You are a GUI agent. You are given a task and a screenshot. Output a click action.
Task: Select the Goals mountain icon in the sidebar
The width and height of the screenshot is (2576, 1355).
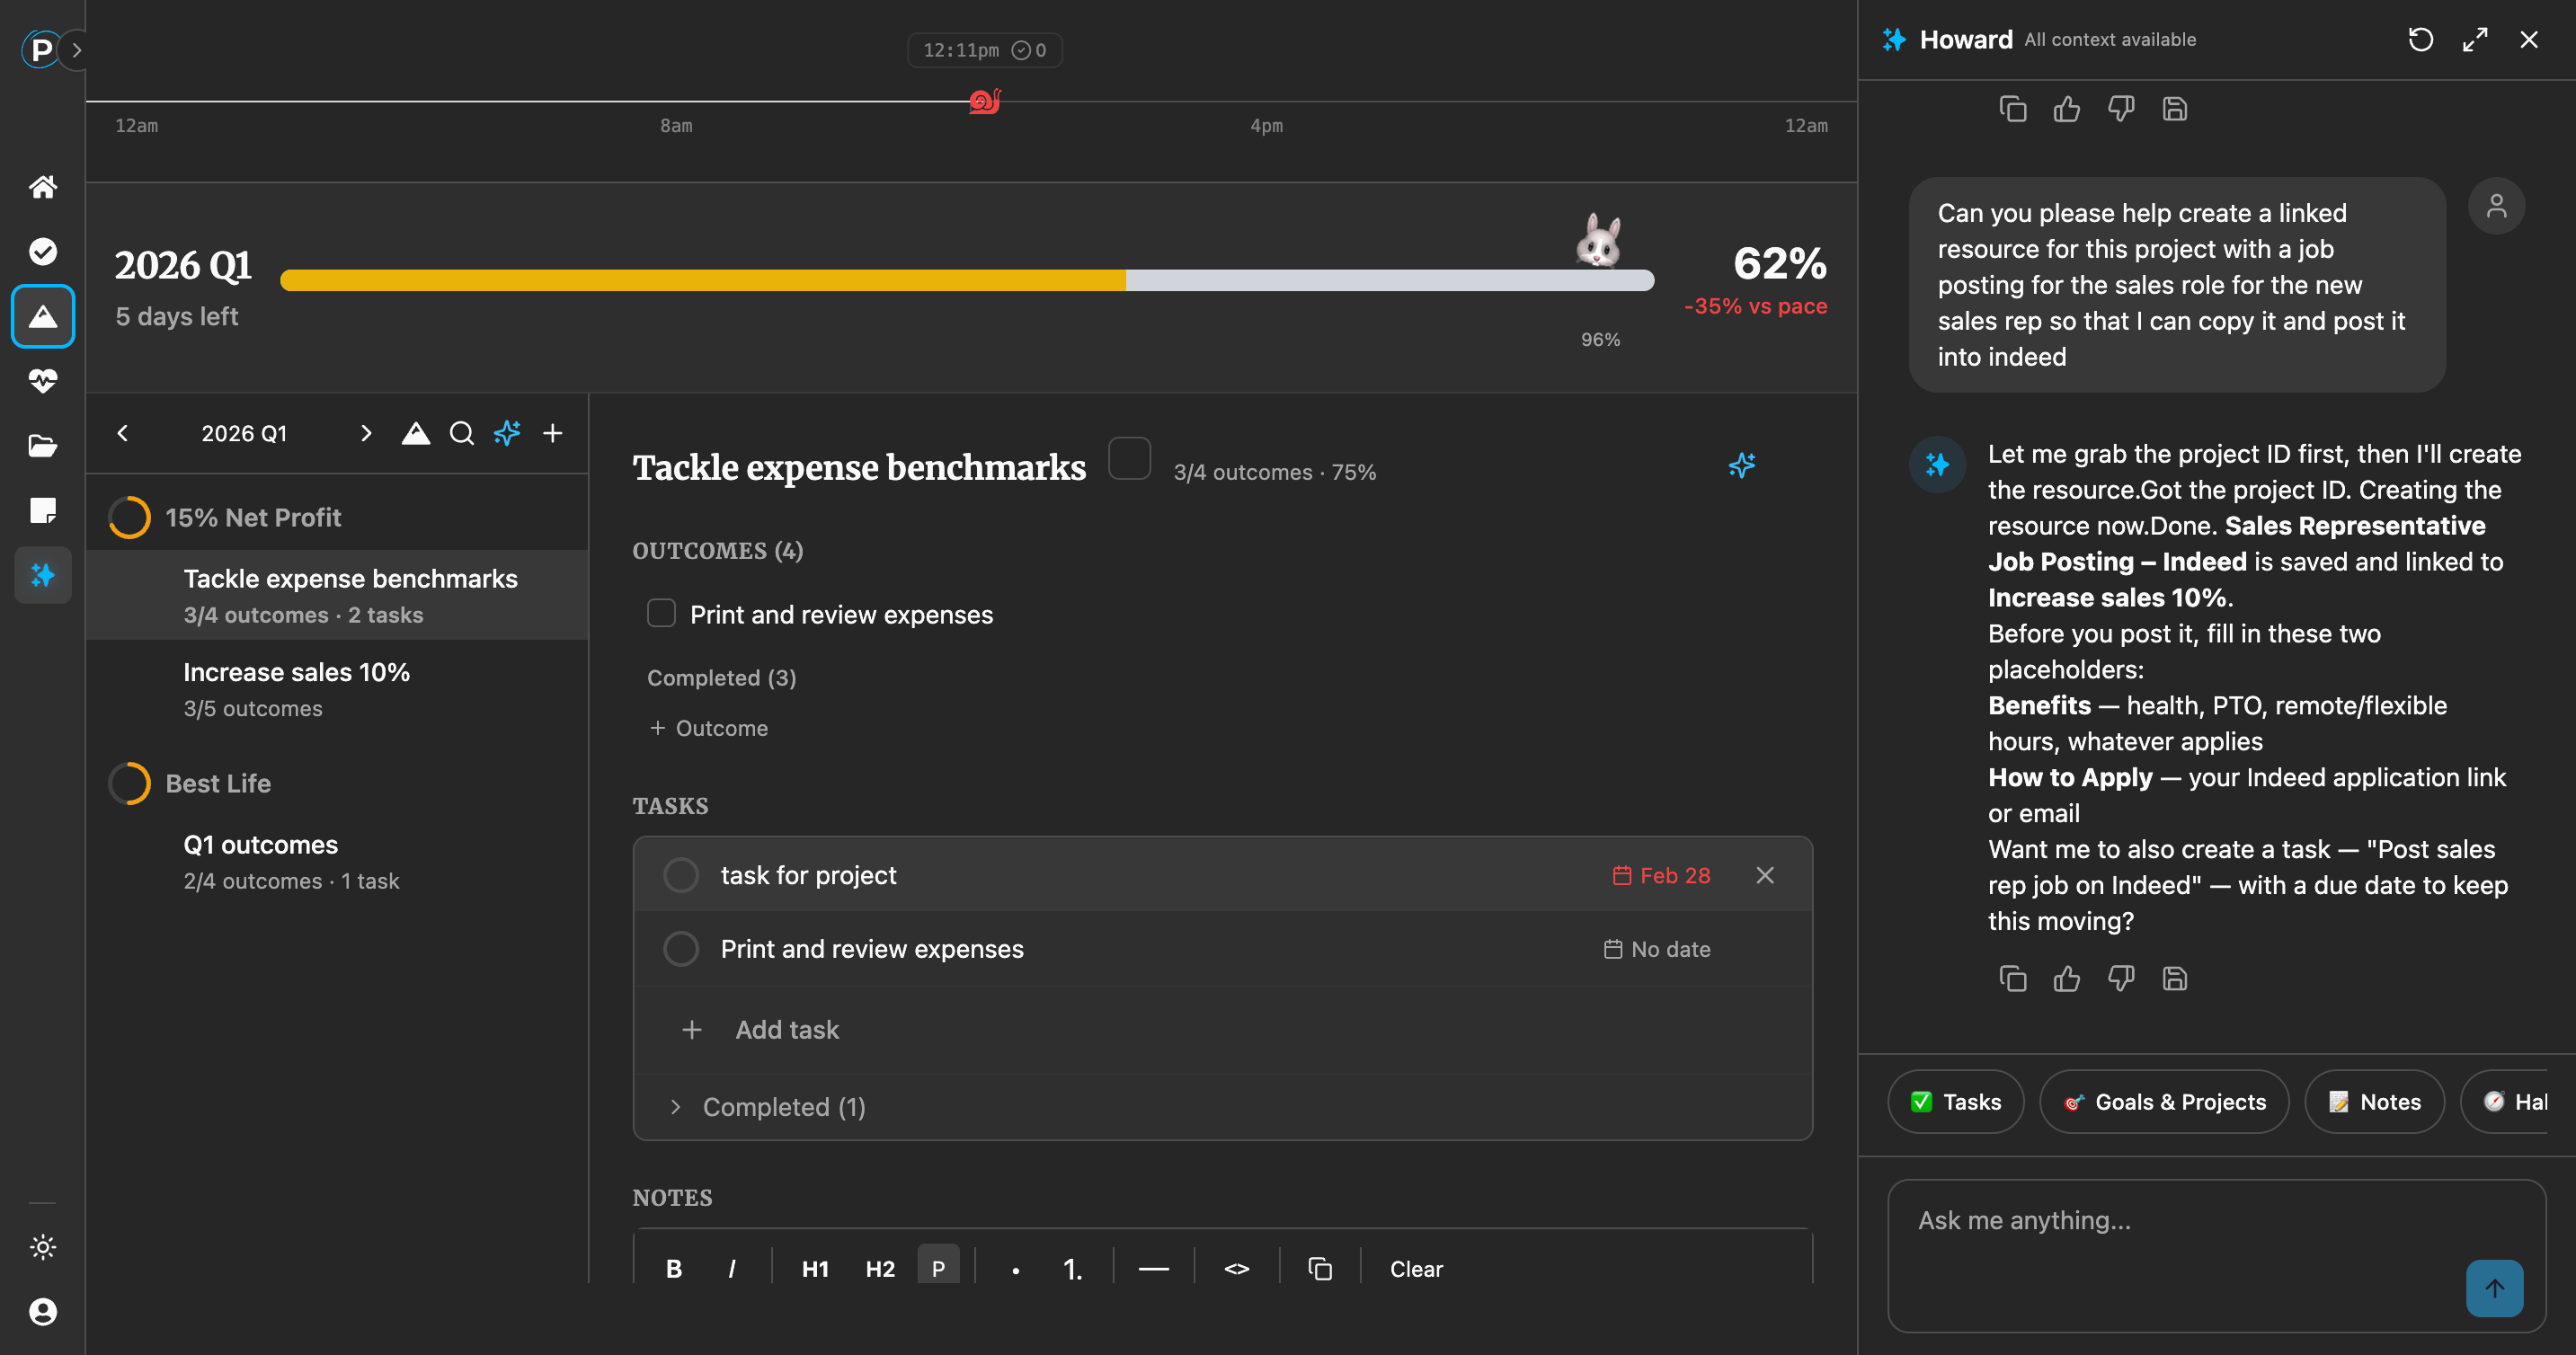tap(42, 316)
